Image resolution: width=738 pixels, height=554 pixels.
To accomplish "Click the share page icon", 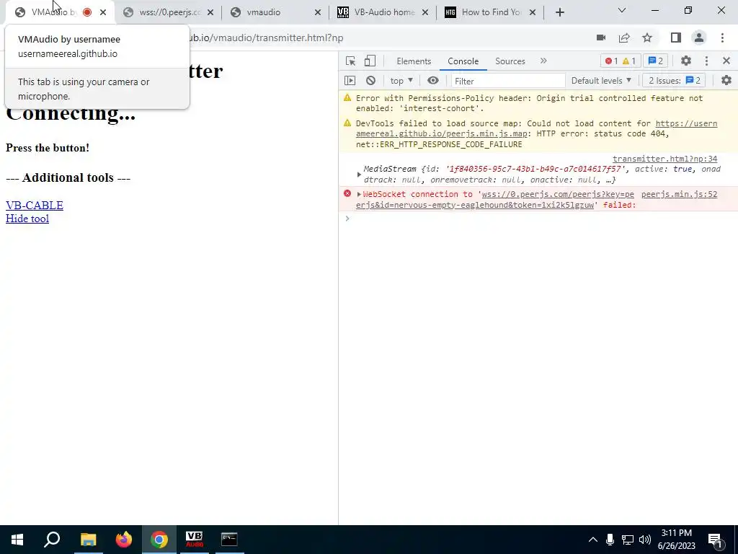I will tap(624, 38).
